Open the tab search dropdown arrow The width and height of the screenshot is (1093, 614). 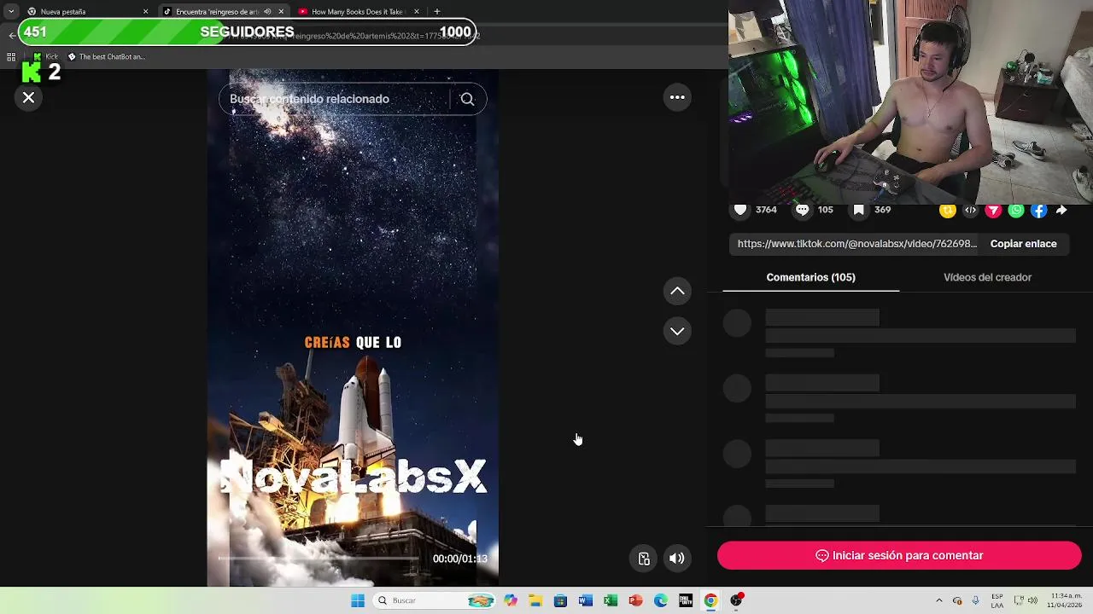pos(10,12)
